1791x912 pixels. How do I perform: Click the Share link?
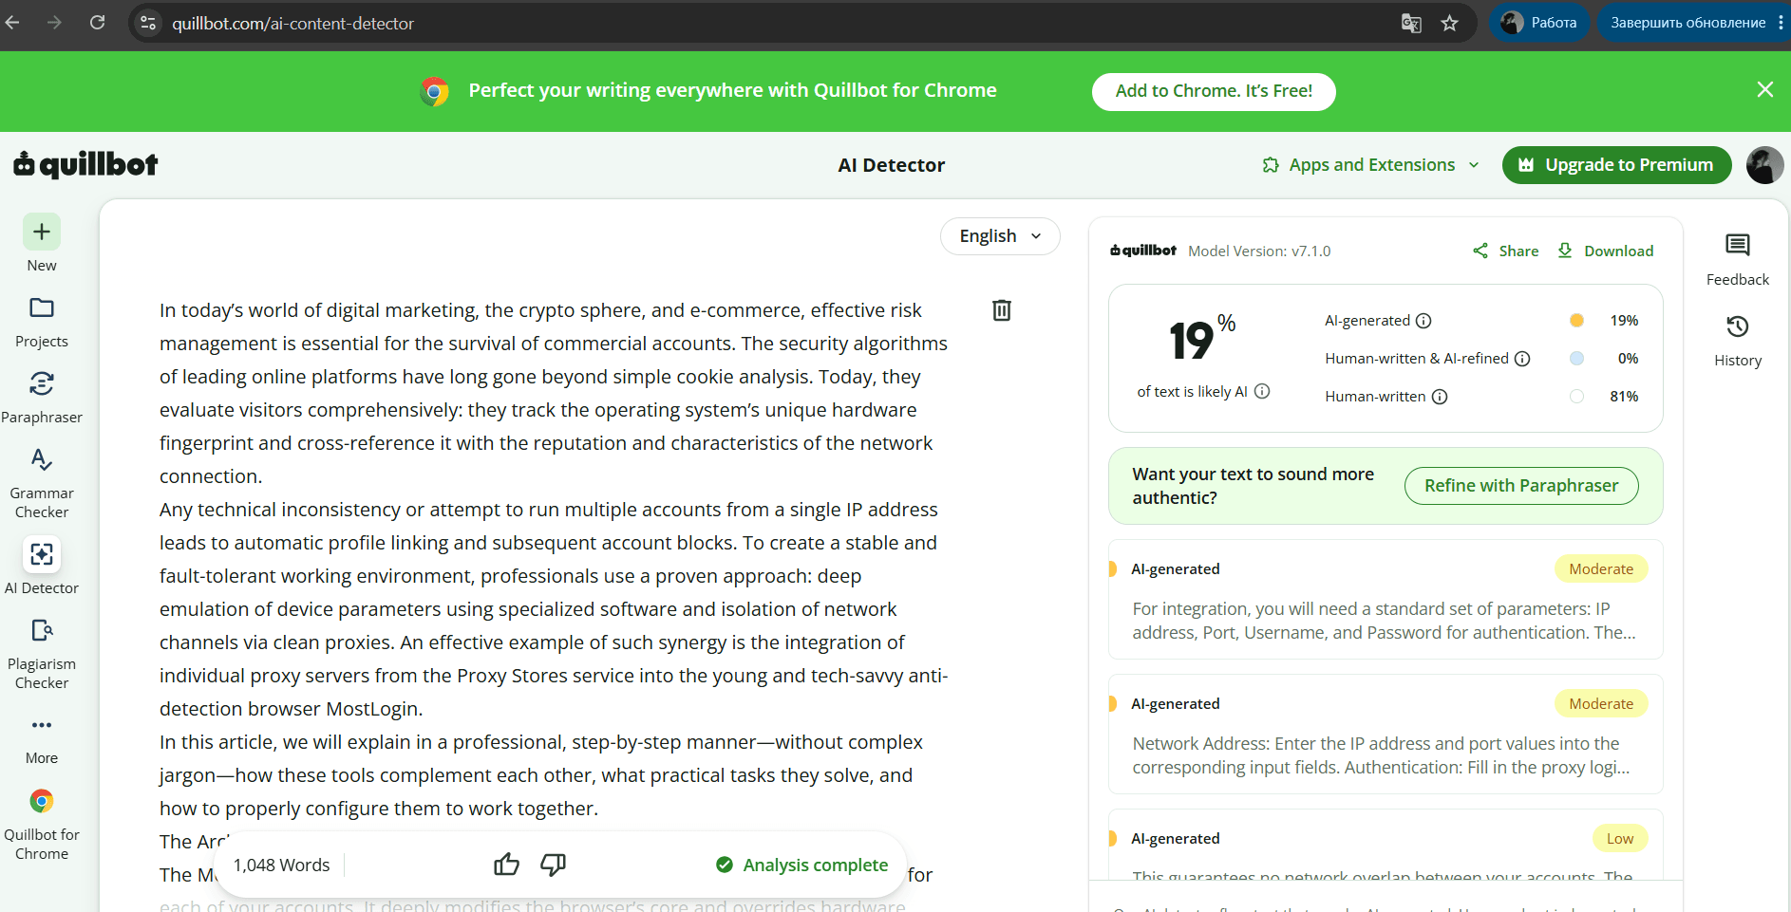click(1506, 251)
